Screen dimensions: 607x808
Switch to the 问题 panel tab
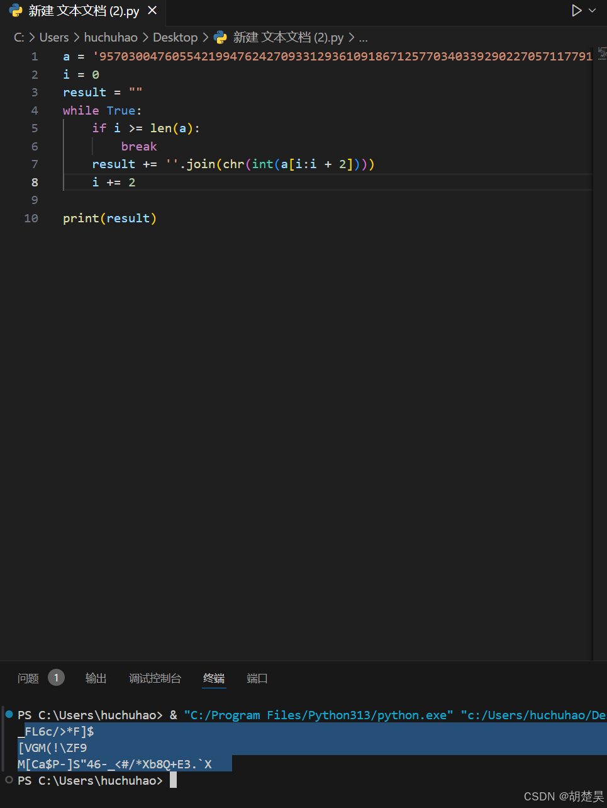[28, 678]
